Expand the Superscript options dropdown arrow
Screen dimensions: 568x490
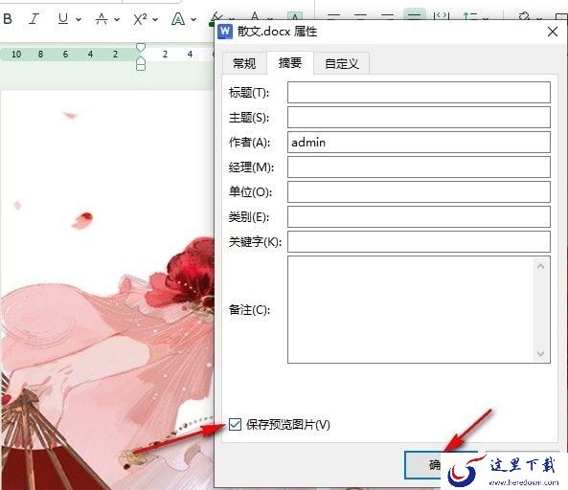(155, 19)
